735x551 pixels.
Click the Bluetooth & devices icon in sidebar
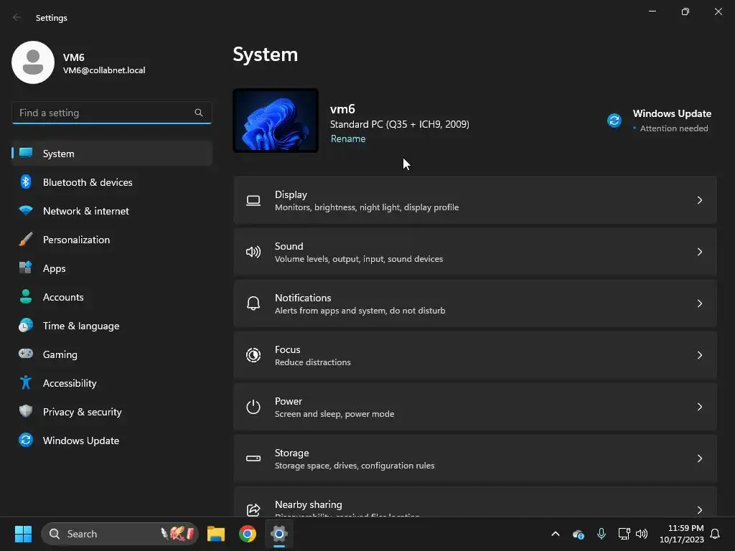pos(26,182)
